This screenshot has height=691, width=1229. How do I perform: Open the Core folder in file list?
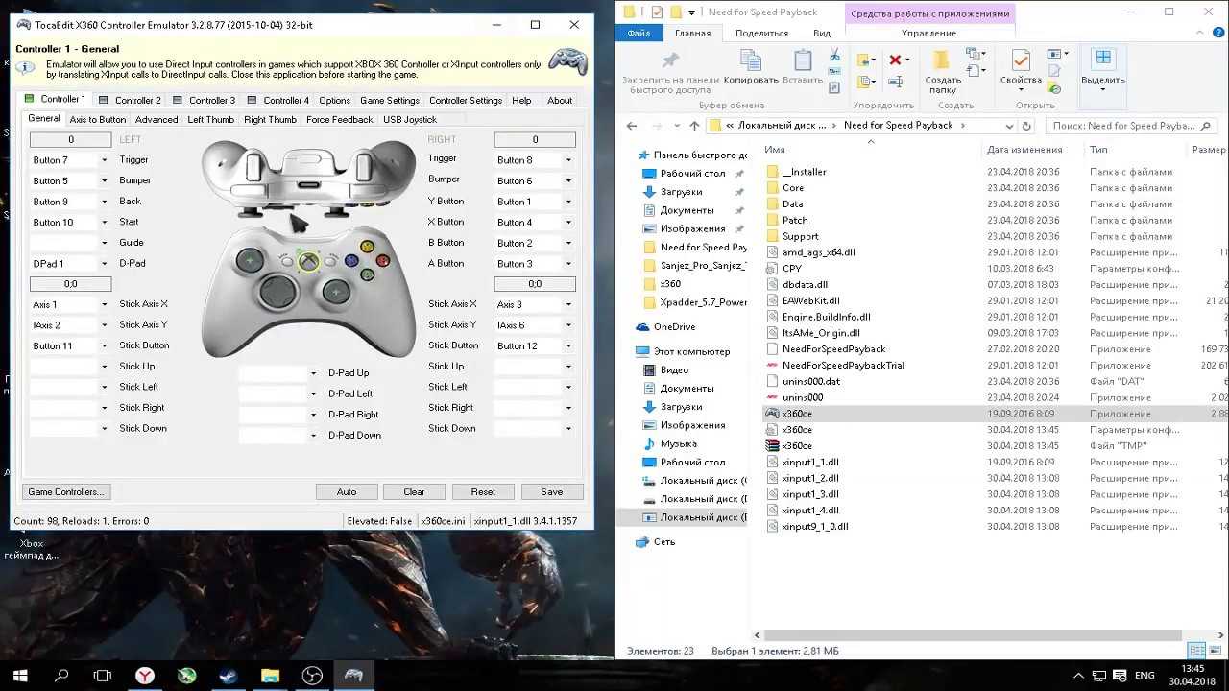[793, 188]
